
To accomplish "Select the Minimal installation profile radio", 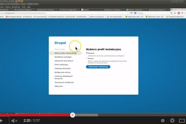I will [x=87, y=58].
